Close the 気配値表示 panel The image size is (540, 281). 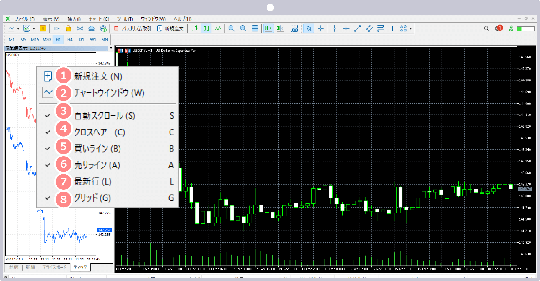[x=111, y=48]
